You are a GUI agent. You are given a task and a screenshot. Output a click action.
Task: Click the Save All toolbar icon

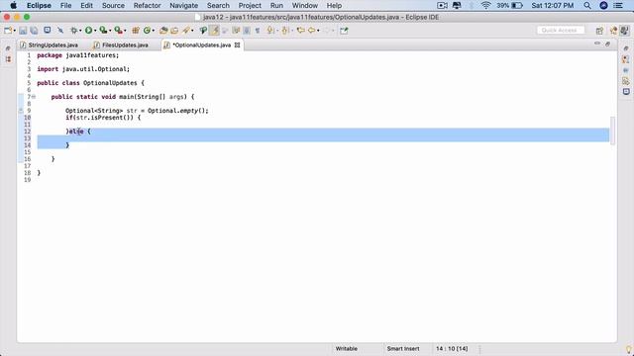click(34, 31)
